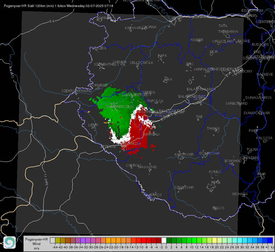The image size is (275, 252).
Task: Click the SZENTGOTTHÁRD city label
Action: [x=77, y=91]
